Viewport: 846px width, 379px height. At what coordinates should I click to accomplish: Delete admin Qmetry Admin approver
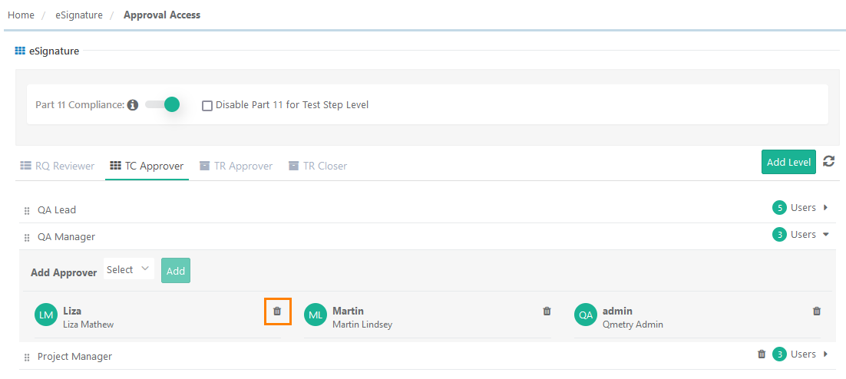817,311
